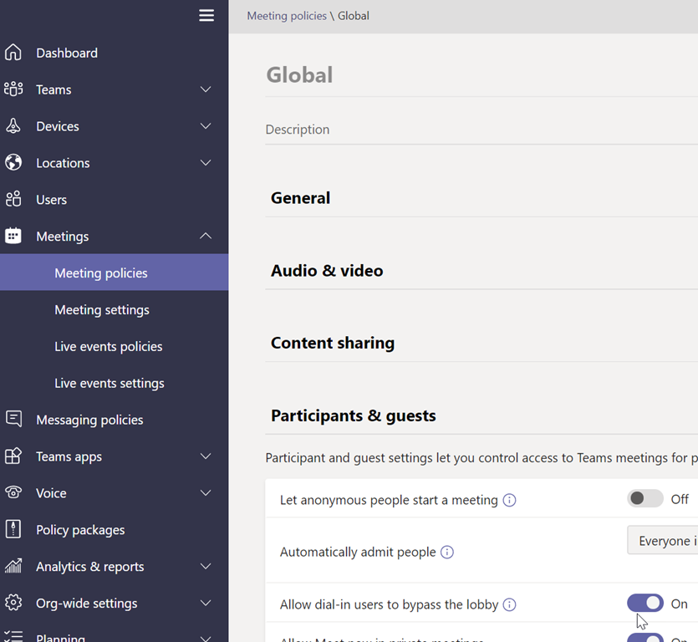Open Messaging policies via its chat icon
Screen dimensions: 698x642
tap(13, 419)
